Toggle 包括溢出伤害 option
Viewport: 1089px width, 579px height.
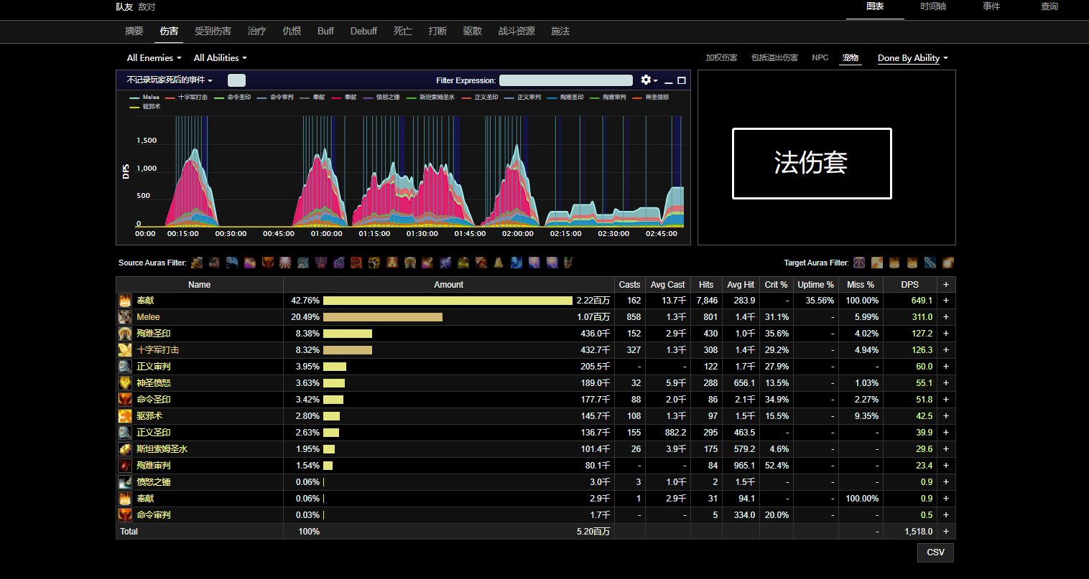pos(774,57)
